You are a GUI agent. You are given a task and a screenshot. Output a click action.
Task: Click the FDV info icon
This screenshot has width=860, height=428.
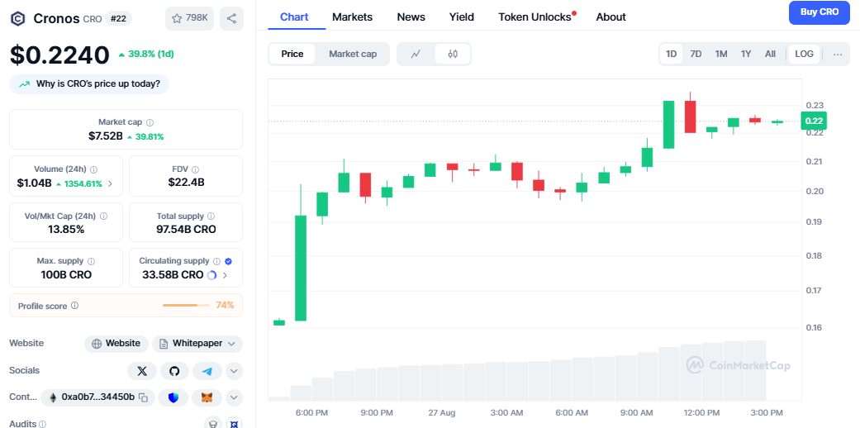[196, 169]
